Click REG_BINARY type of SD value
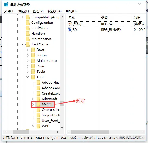The width and height of the screenshot is (148, 143). pos(111,30)
